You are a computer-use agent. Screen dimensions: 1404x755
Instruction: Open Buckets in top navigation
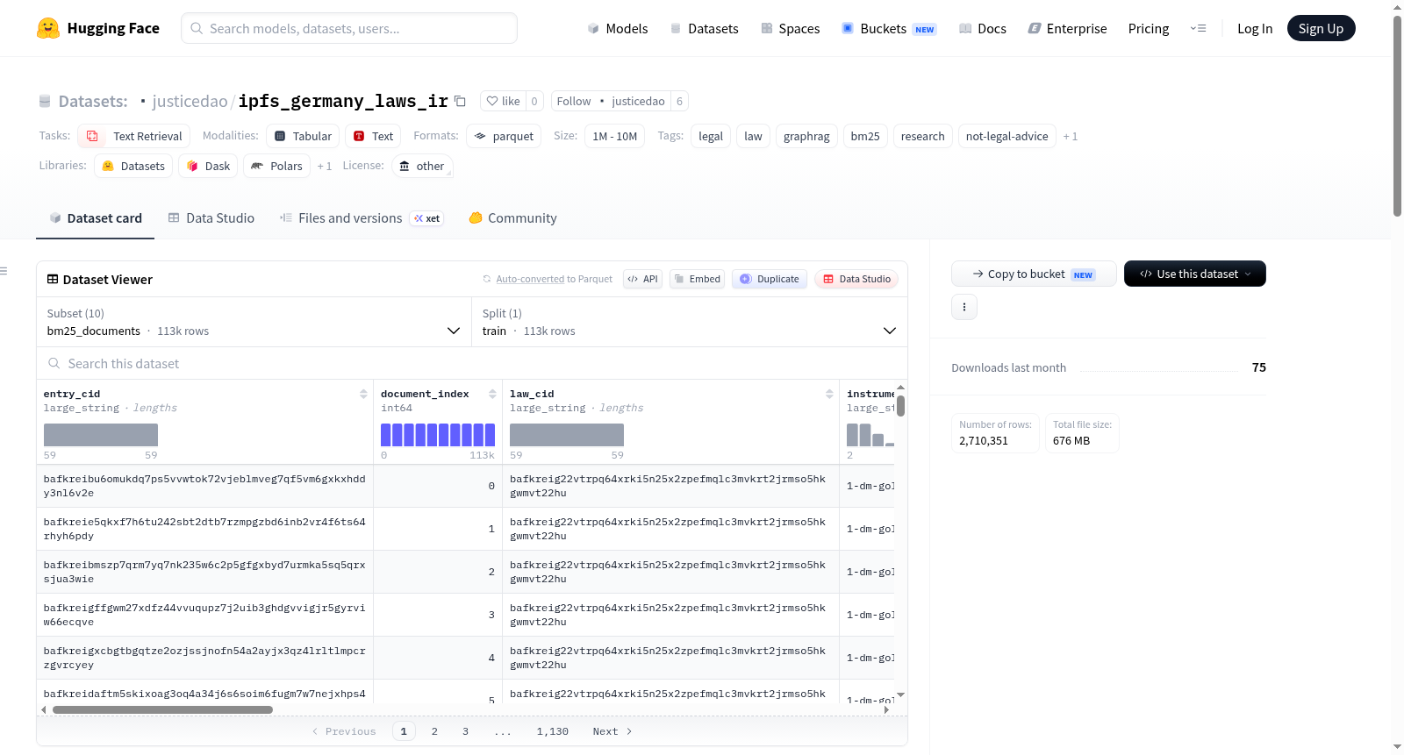click(889, 28)
